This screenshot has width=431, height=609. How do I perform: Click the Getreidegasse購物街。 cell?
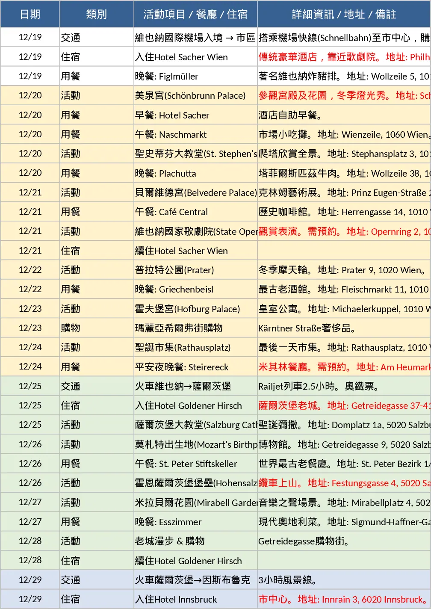coord(344,541)
